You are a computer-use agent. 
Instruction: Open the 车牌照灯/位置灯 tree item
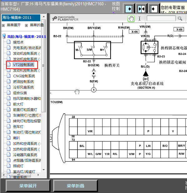click(x=27, y=115)
